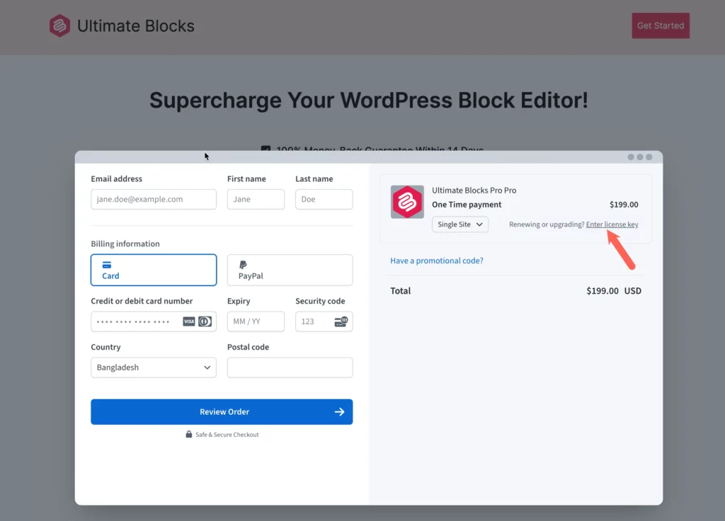Open the Enter license key link
Image resolution: width=725 pixels, height=521 pixels.
pos(612,224)
